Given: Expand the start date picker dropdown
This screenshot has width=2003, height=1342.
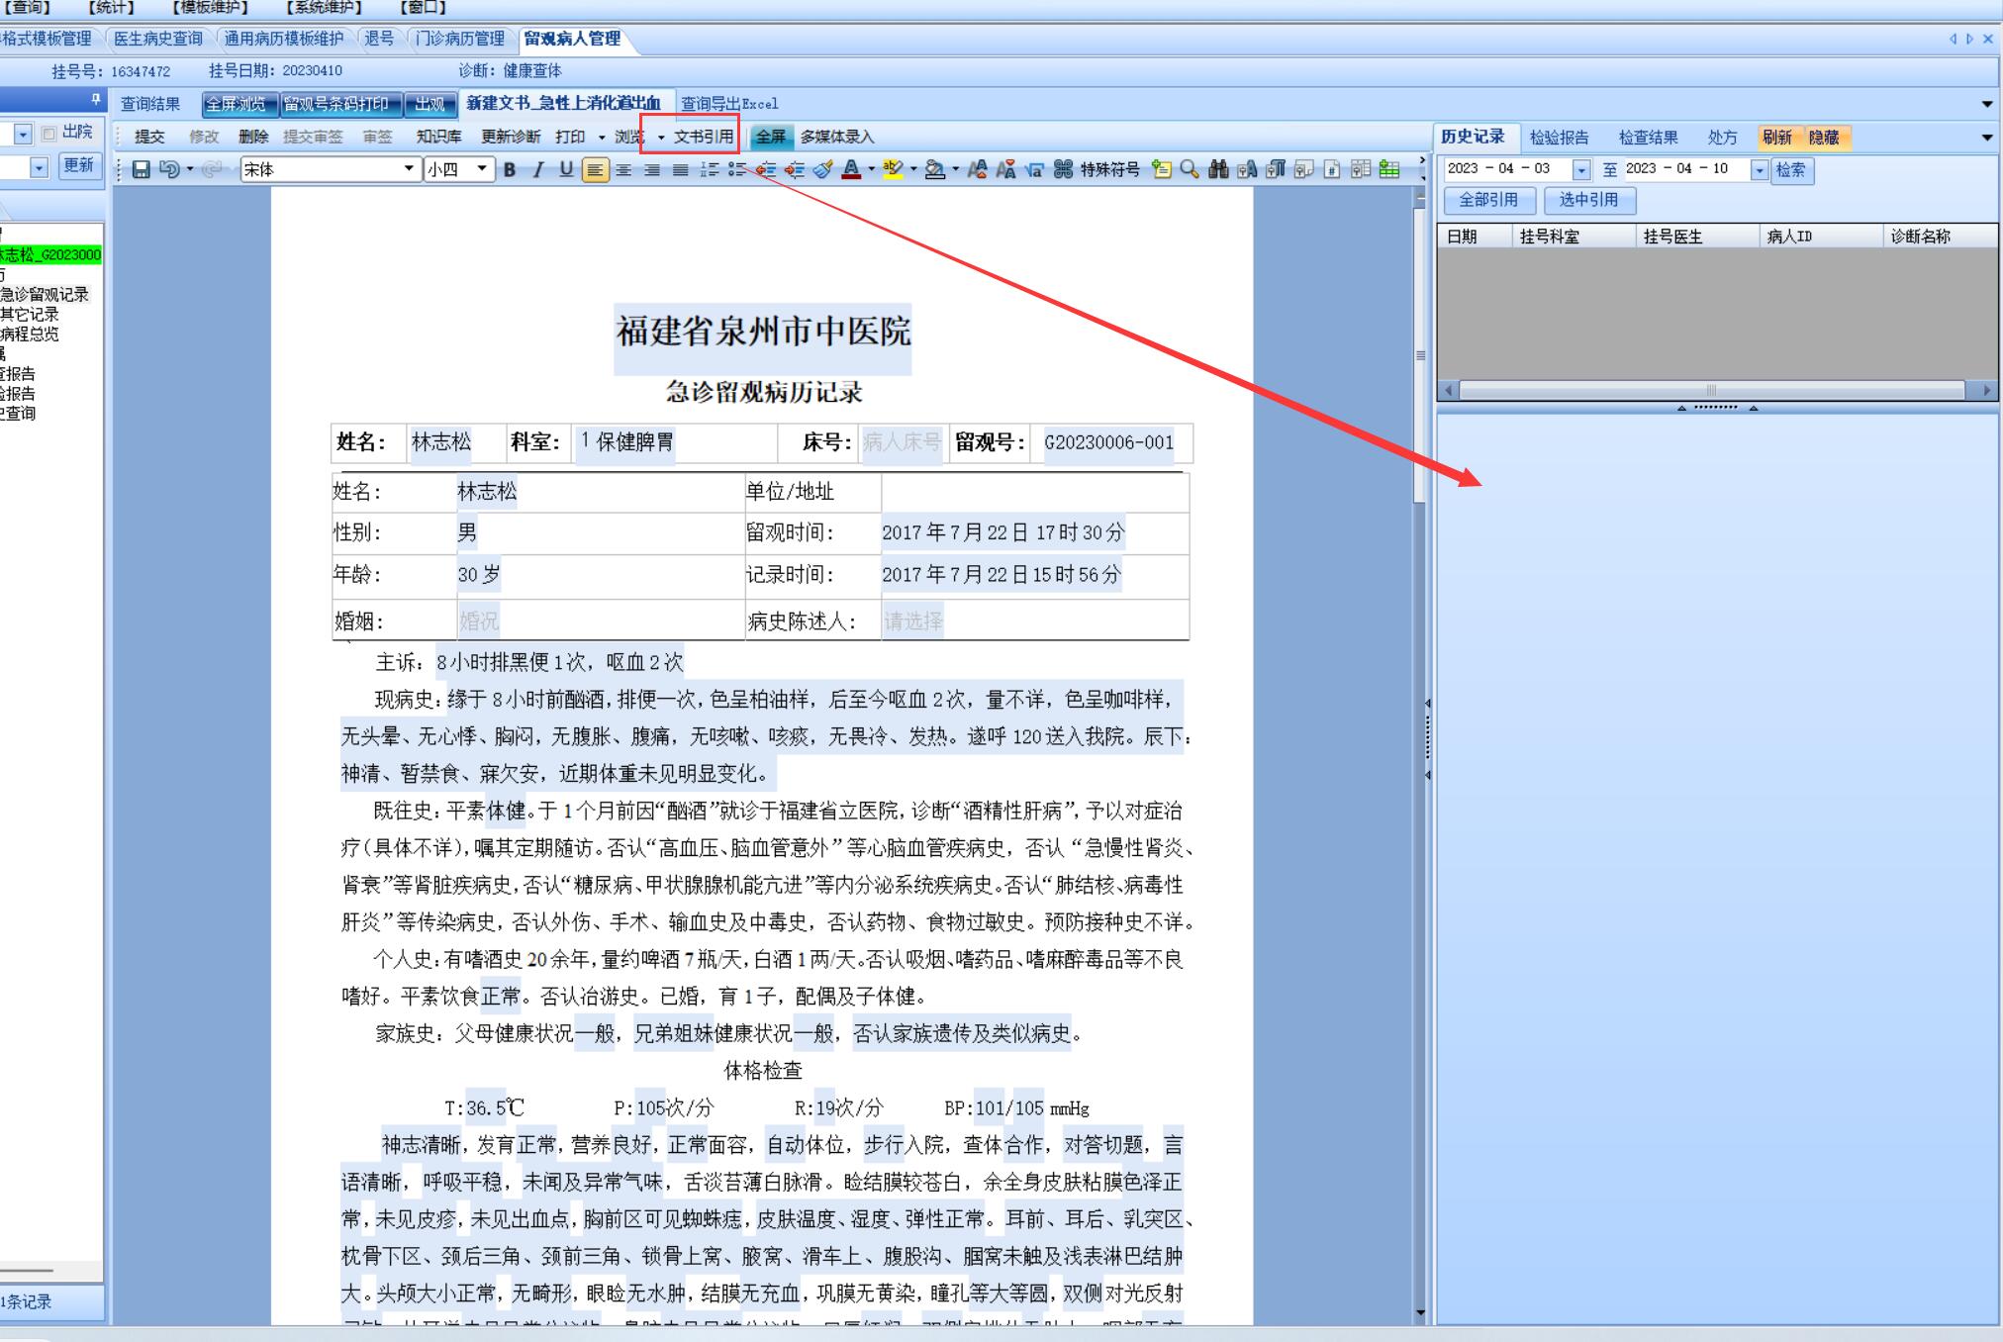Looking at the screenshot, I should (x=1580, y=170).
